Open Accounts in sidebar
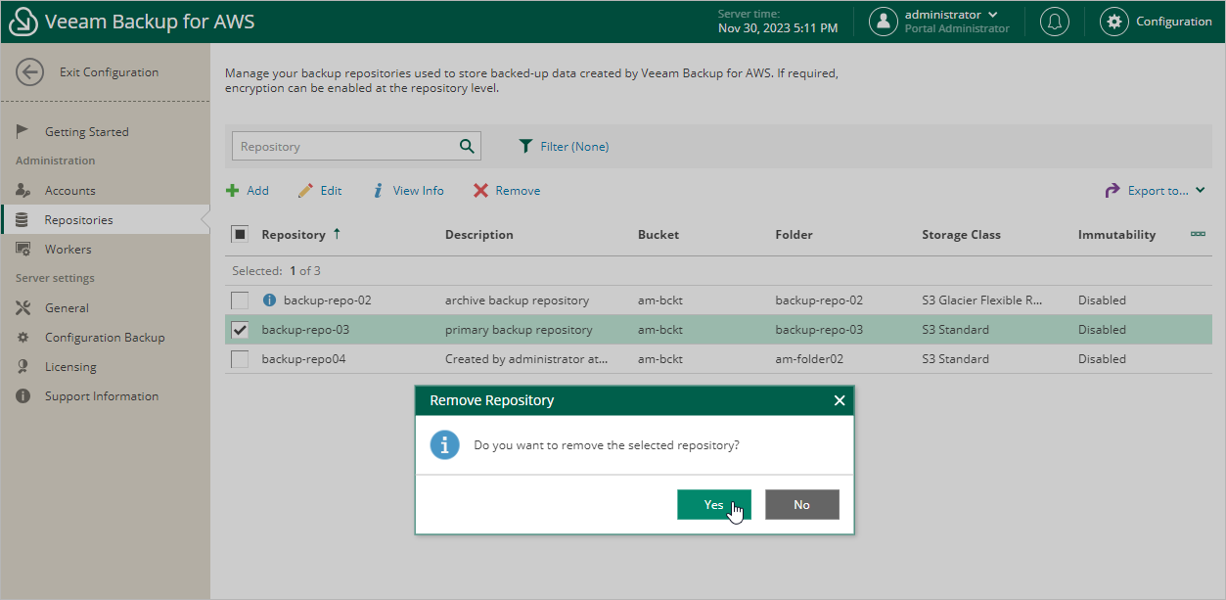Image resolution: width=1226 pixels, height=600 pixels. (x=70, y=191)
